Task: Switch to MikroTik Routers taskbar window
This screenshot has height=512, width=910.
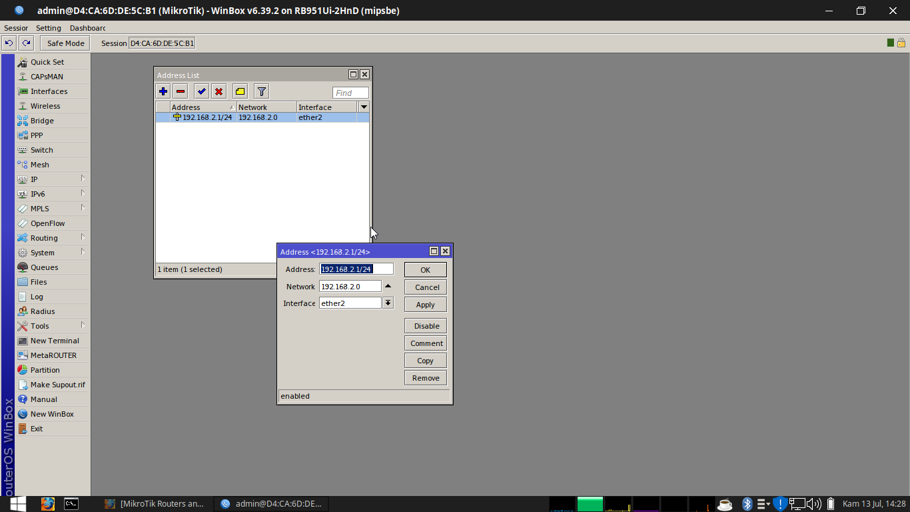Action: [155, 503]
